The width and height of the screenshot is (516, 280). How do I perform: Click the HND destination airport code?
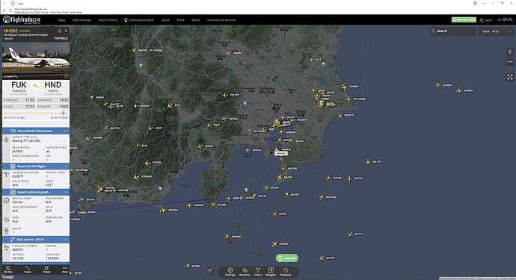pos(52,85)
